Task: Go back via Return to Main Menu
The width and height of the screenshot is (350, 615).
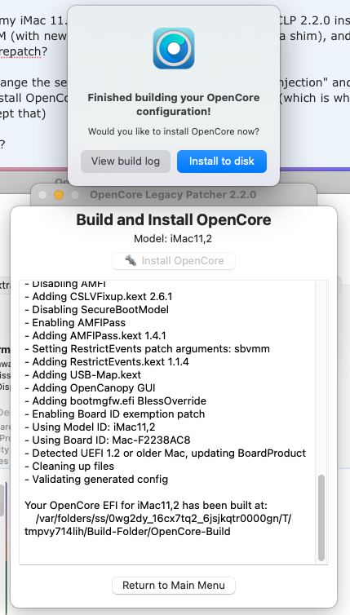Action: click(174, 585)
